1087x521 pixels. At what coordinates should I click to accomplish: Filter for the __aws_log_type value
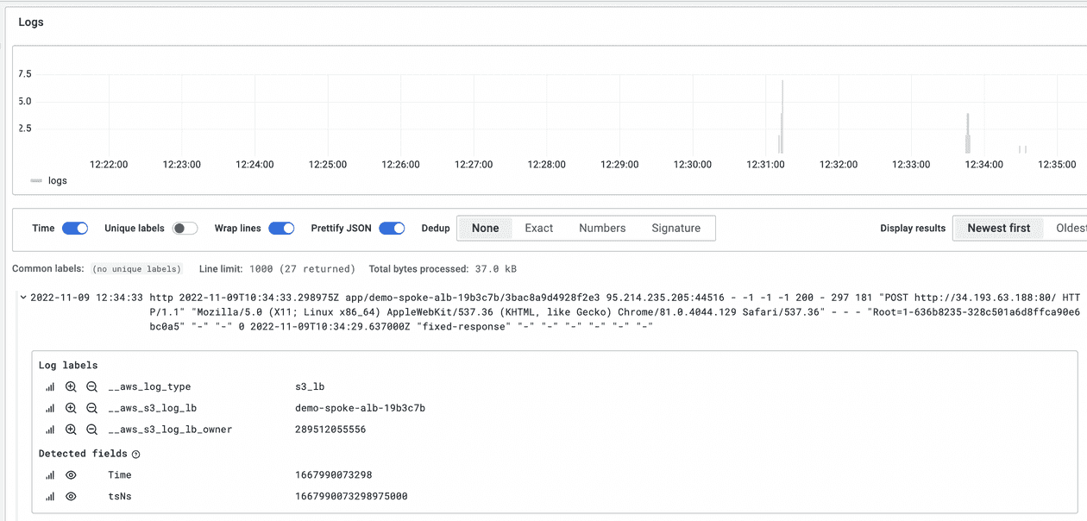[71, 386]
